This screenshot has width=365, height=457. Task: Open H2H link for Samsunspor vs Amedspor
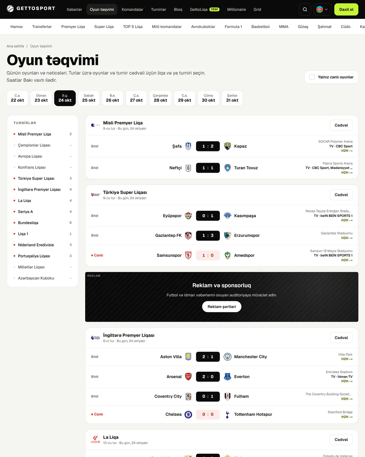(x=347, y=260)
